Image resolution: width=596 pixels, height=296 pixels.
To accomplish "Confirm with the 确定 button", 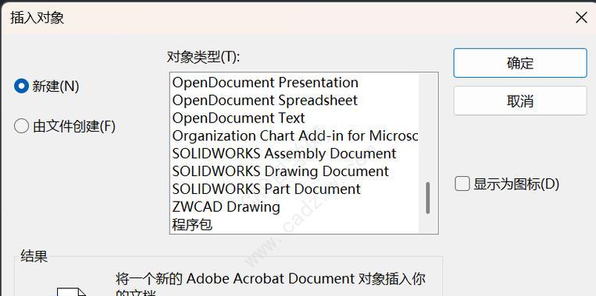I will (x=520, y=63).
